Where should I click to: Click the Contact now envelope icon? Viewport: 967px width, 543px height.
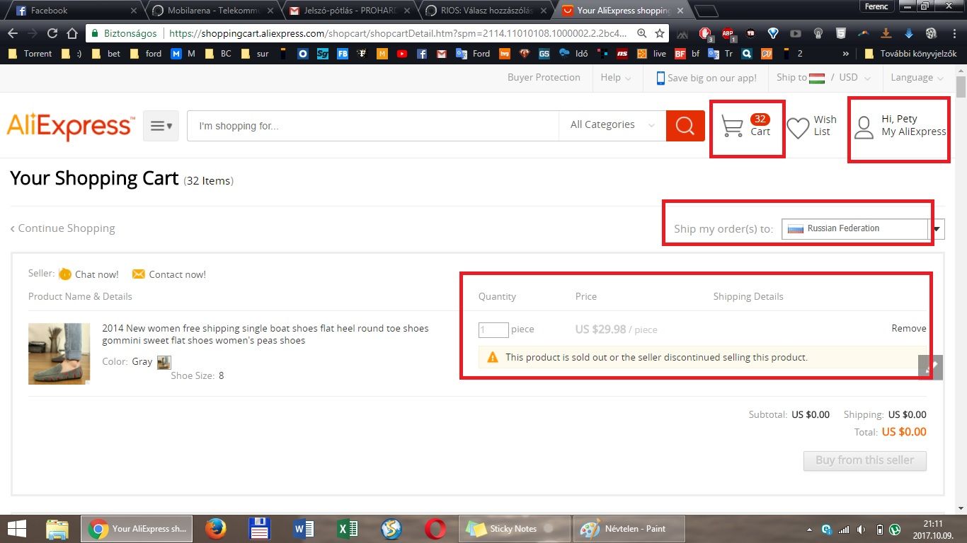click(x=139, y=274)
